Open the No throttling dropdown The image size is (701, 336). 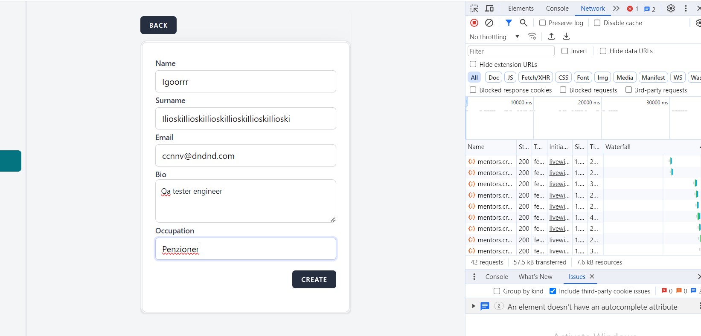coord(494,37)
